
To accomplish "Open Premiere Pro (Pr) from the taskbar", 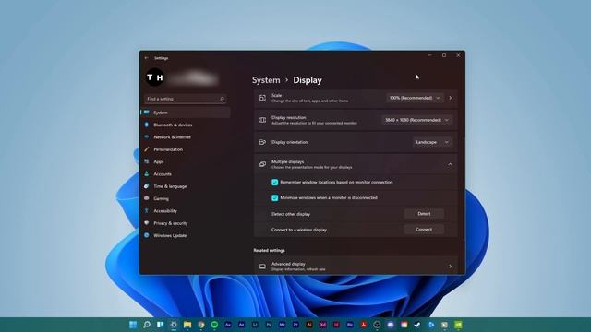I will click(295, 325).
